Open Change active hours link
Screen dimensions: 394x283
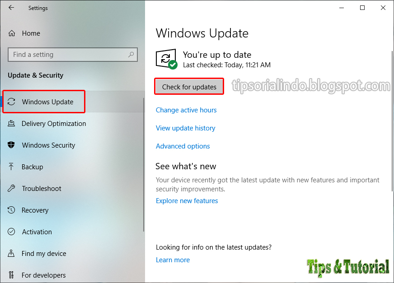(x=186, y=110)
